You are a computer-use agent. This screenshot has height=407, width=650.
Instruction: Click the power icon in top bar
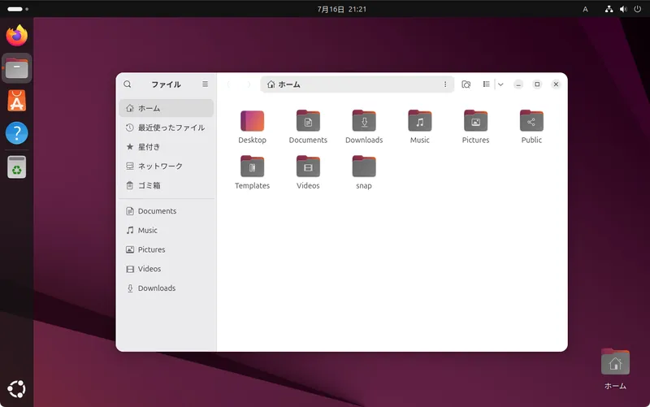(x=638, y=9)
